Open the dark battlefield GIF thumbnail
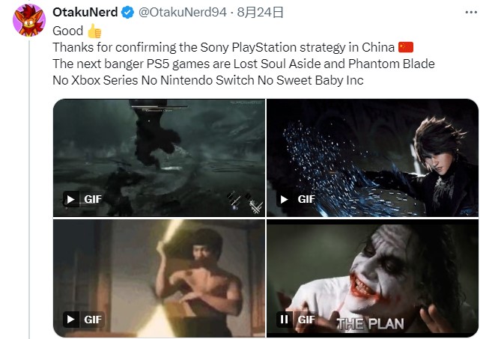This screenshot has width=489, height=339. click(159, 158)
